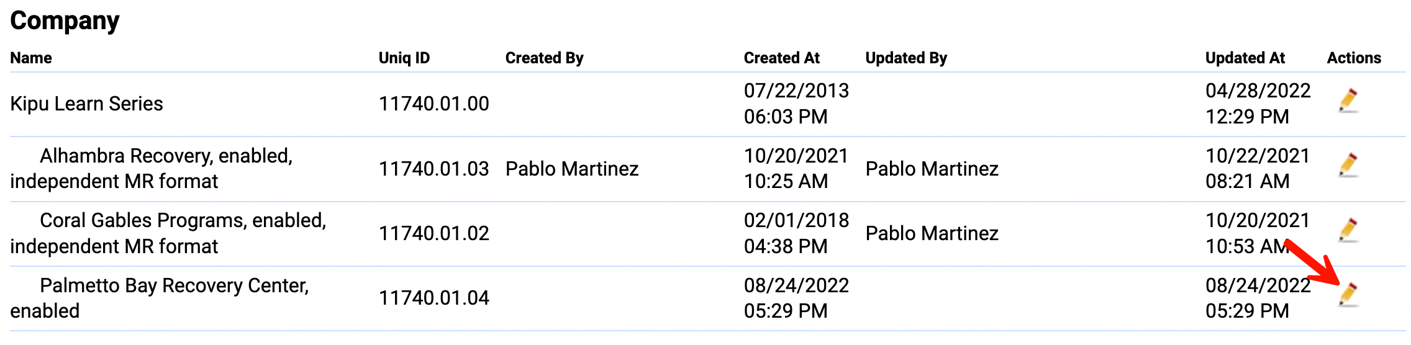Select the Created By column header
This screenshot has width=1411, height=345.
pos(544,58)
